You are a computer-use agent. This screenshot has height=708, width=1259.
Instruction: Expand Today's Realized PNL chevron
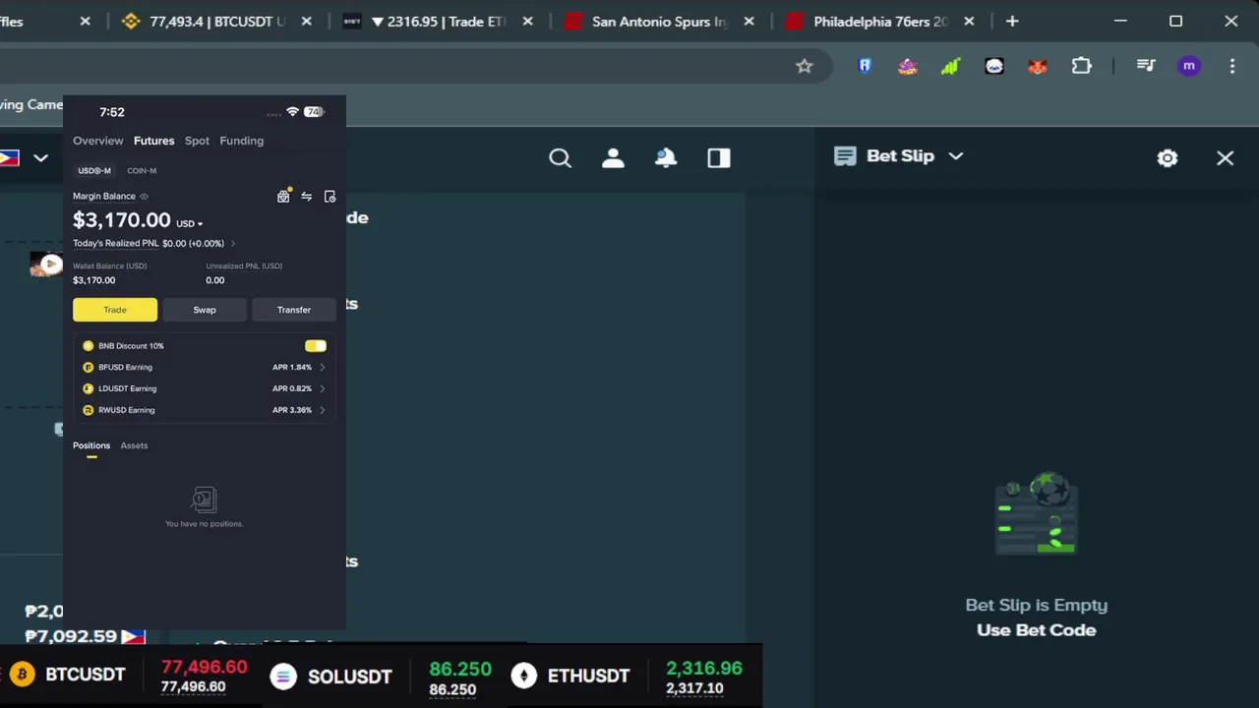(x=232, y=244)
